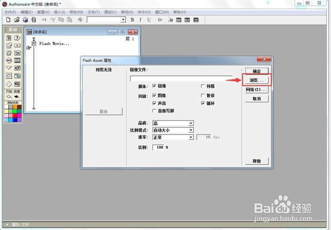The height and width of the screenshot is (230, 331).
Task: Click the New file toolbar icon
Action: [x=8, y=20]
